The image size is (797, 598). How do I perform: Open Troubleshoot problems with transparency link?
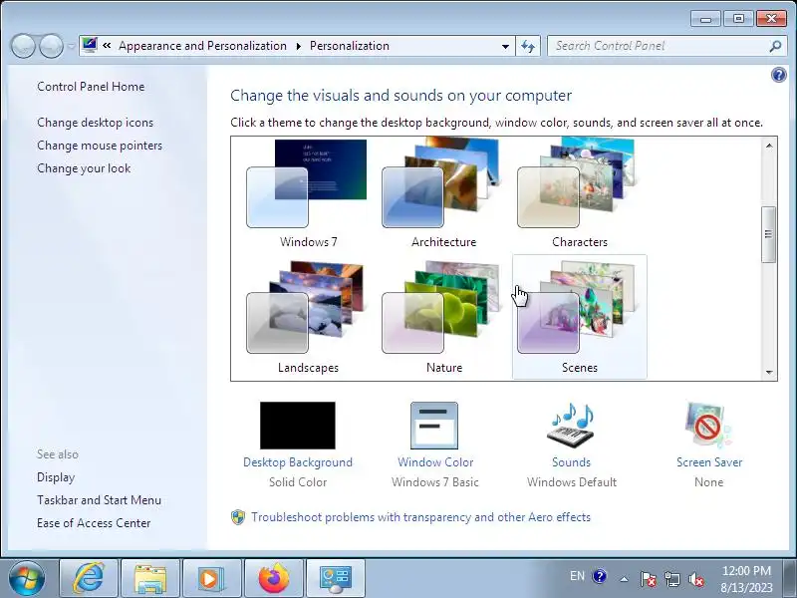pos(420,517)
